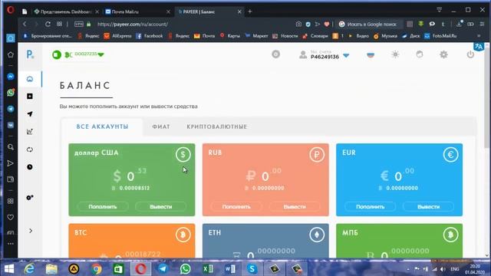Click Пополнить on the RUB card
This screenshot has height=276, width=491.
click(x=236, y=206)
